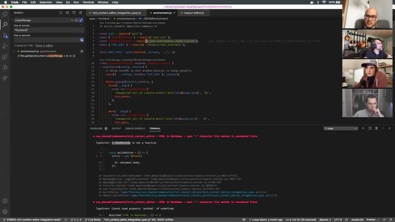This screenshot has height=222, width=395.
Task: Start Live Share from status bar
Action: pyautogui.click(x=93, y=220)
